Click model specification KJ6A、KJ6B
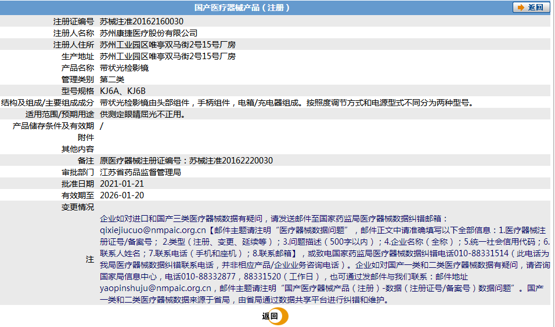 pos(122,91)
